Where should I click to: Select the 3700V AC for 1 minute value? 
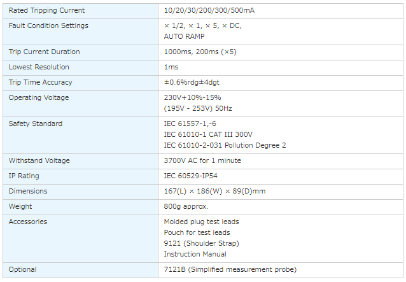pyautogui.click(x=202, y=160)
